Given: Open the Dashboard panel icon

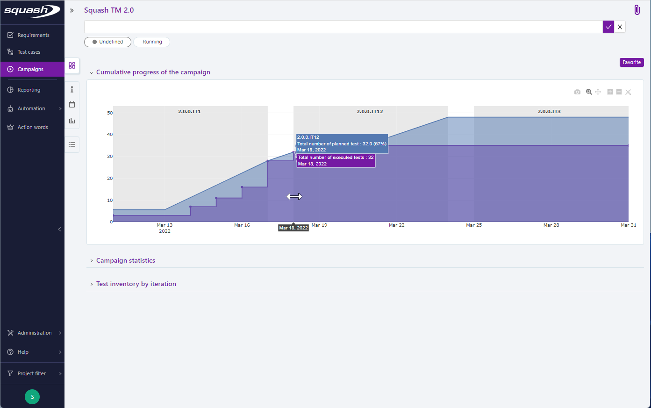Looking at the screenshot, I should pos(72,65).
